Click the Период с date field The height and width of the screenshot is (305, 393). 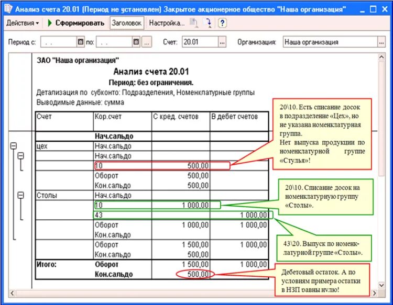(x=59, y=42)
